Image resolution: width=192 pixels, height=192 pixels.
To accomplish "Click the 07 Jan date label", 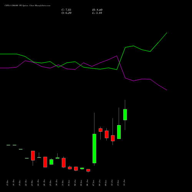I will click(93, 183).
